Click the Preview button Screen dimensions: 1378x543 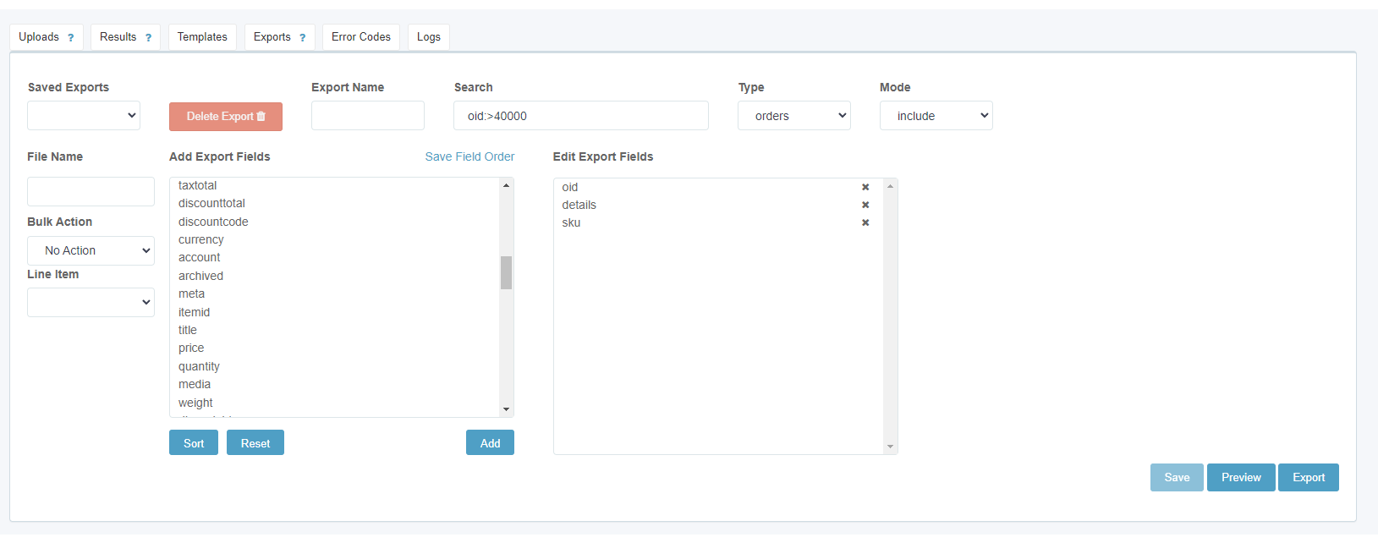1240,478
